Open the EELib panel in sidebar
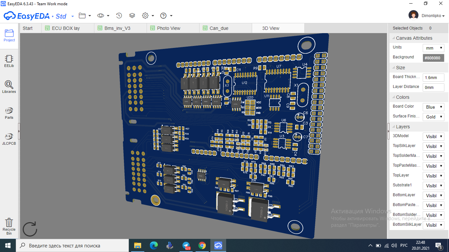The height and width of the screenshot is (252, 449). (9, 61)
